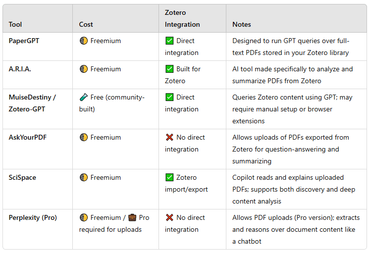Screen dimensions: 371x259
Task: Click the half-moon Freemium emoji in PaperGPT row
Action: point(84,41)
